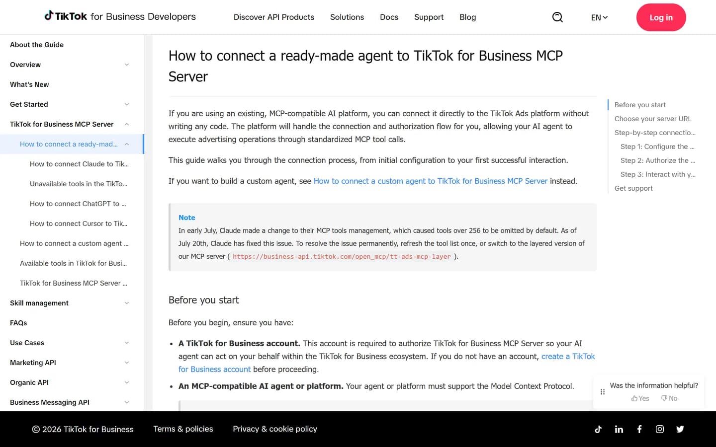Expand the Marketing API section
Viewport: 716px width, 447px height.
(x=127, y=363)
